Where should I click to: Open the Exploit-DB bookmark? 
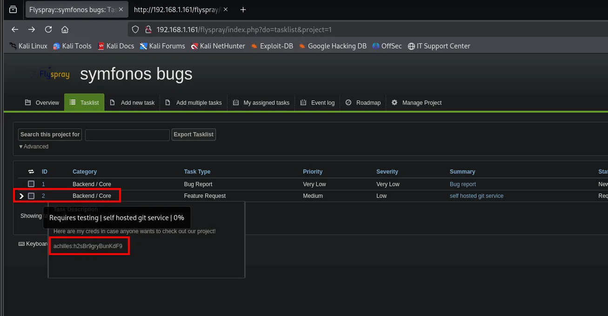[x=272, y=46]
